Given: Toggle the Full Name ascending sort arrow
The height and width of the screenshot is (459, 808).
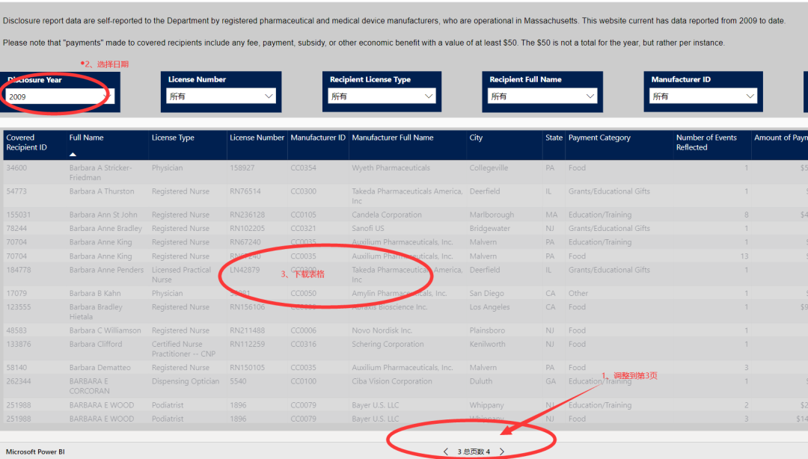Looking at the screenshot, I should point(73,154).
